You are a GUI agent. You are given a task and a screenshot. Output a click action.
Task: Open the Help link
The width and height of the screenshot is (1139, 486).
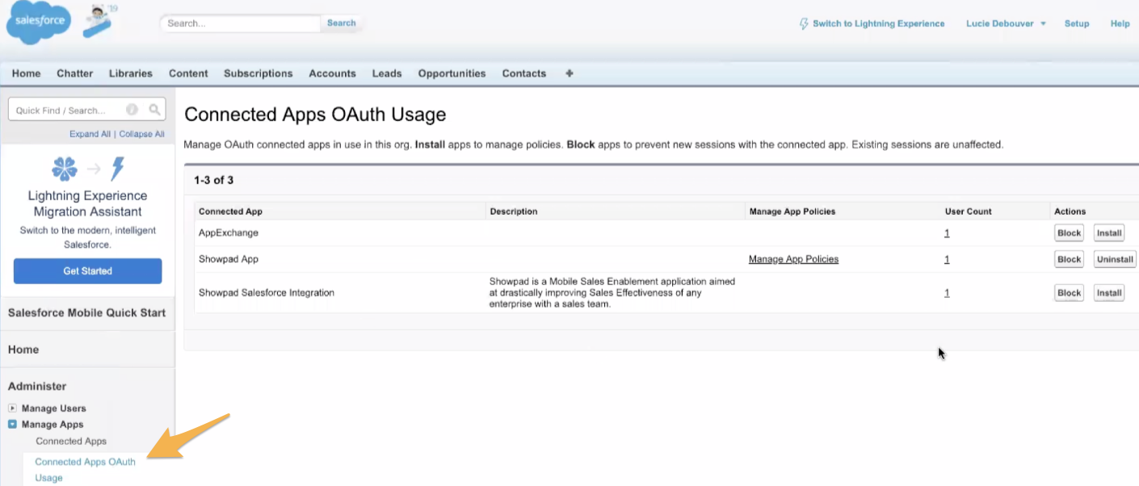tap(1120, 23)
